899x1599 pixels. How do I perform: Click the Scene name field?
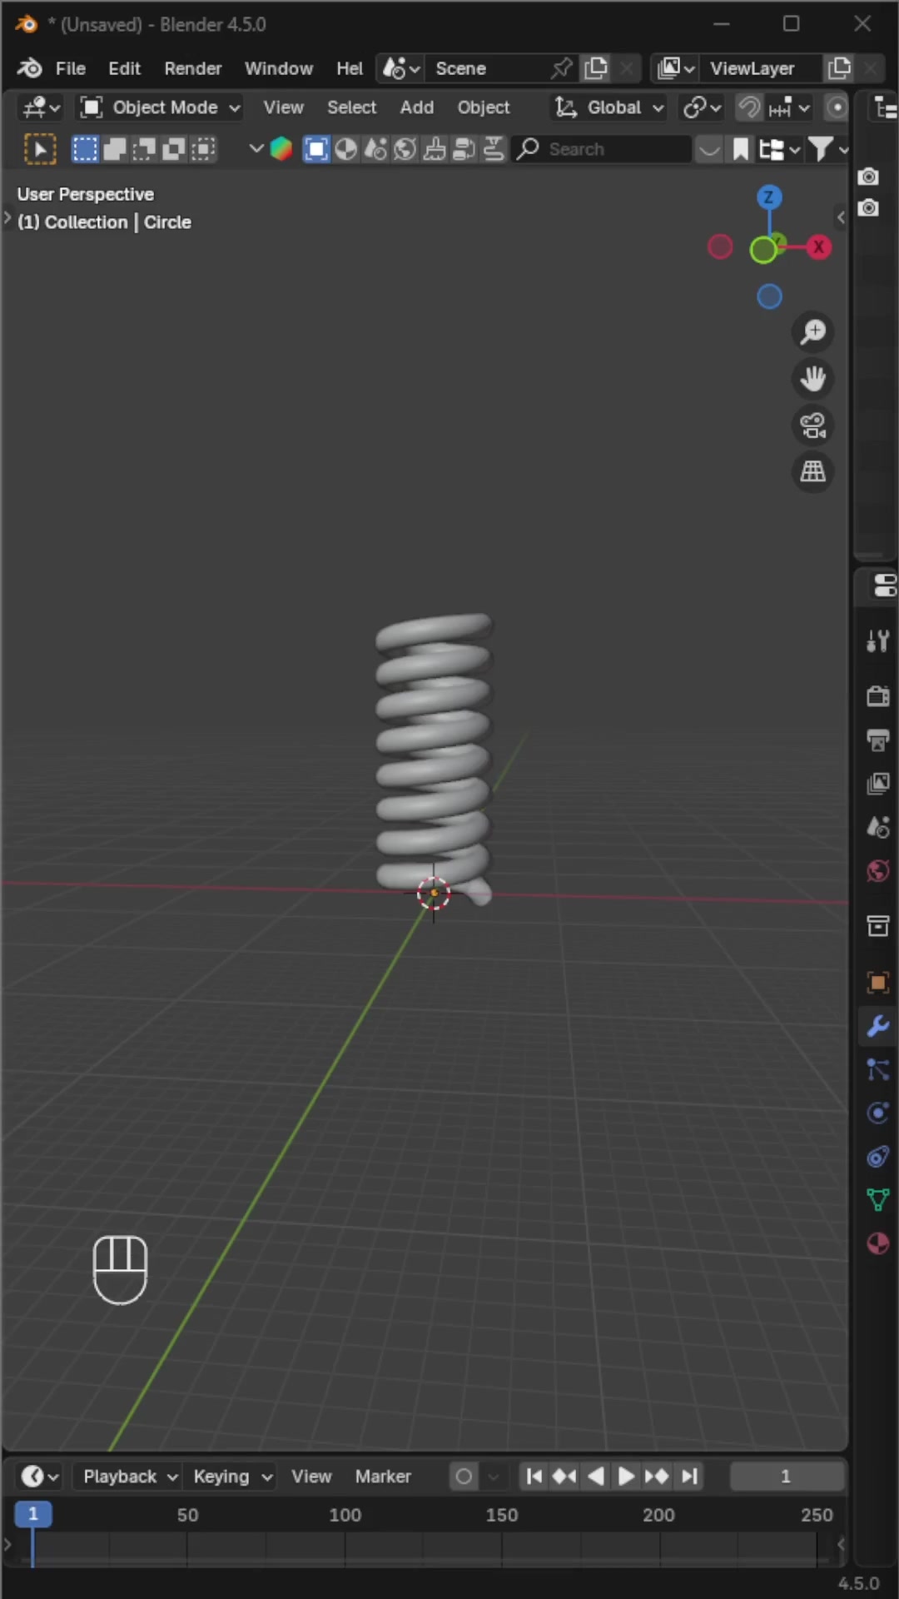pyautogui.click(x=488, y=68)
